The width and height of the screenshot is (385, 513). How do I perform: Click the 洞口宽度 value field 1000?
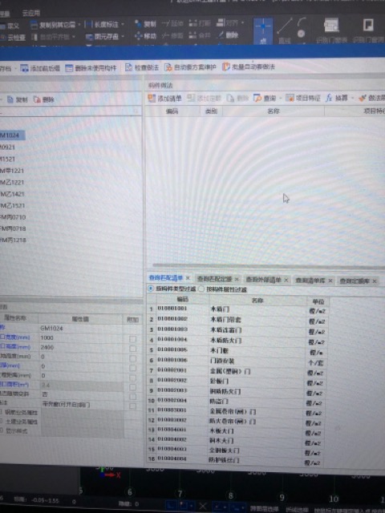pyautogui.click(x=80, y=337)
